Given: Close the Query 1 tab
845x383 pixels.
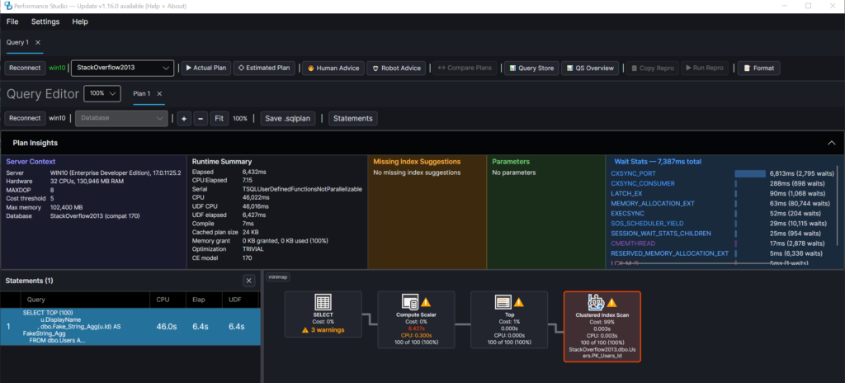Looking at the screenshot, I should point(38,43).
